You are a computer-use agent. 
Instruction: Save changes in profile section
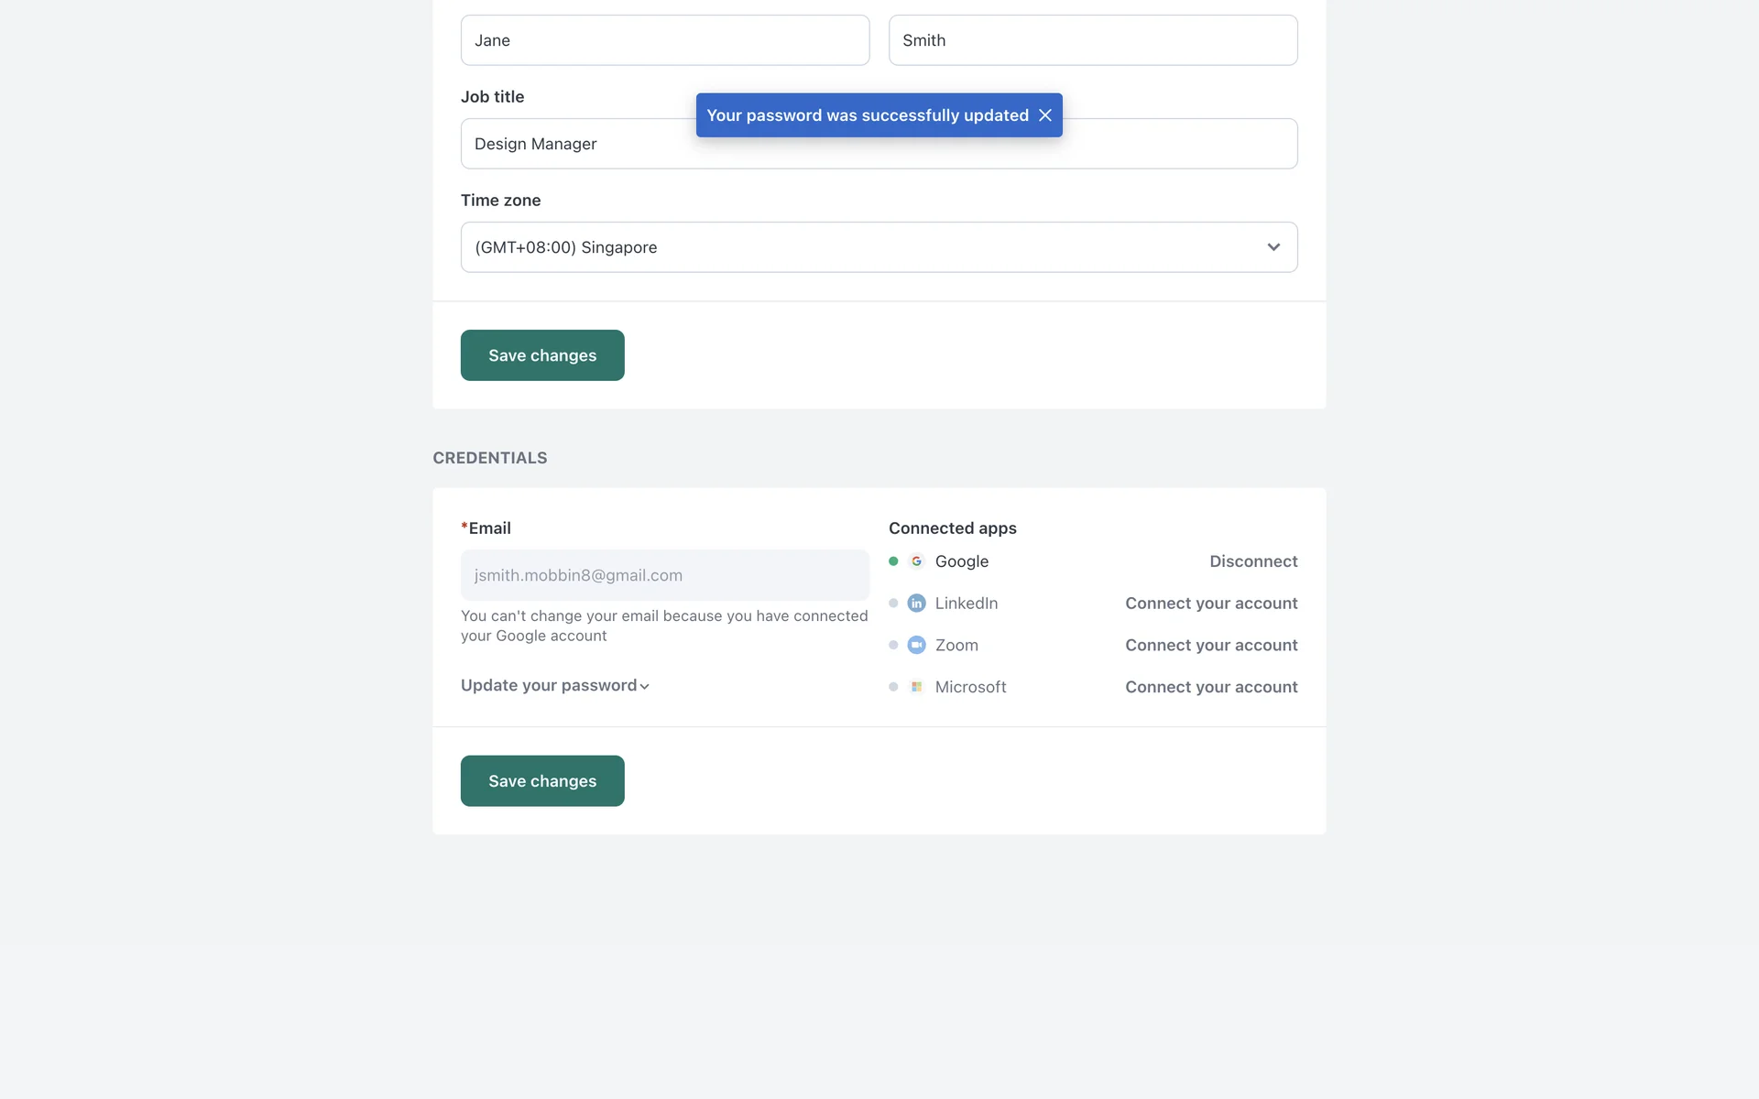[542, 355]
